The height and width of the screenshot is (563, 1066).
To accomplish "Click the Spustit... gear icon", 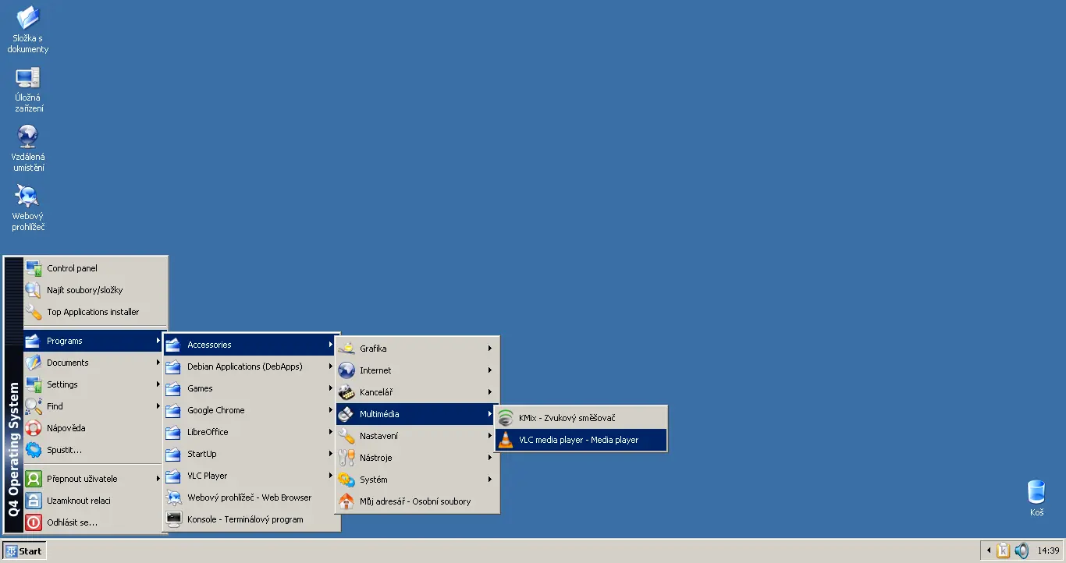I will pos(34,450).
